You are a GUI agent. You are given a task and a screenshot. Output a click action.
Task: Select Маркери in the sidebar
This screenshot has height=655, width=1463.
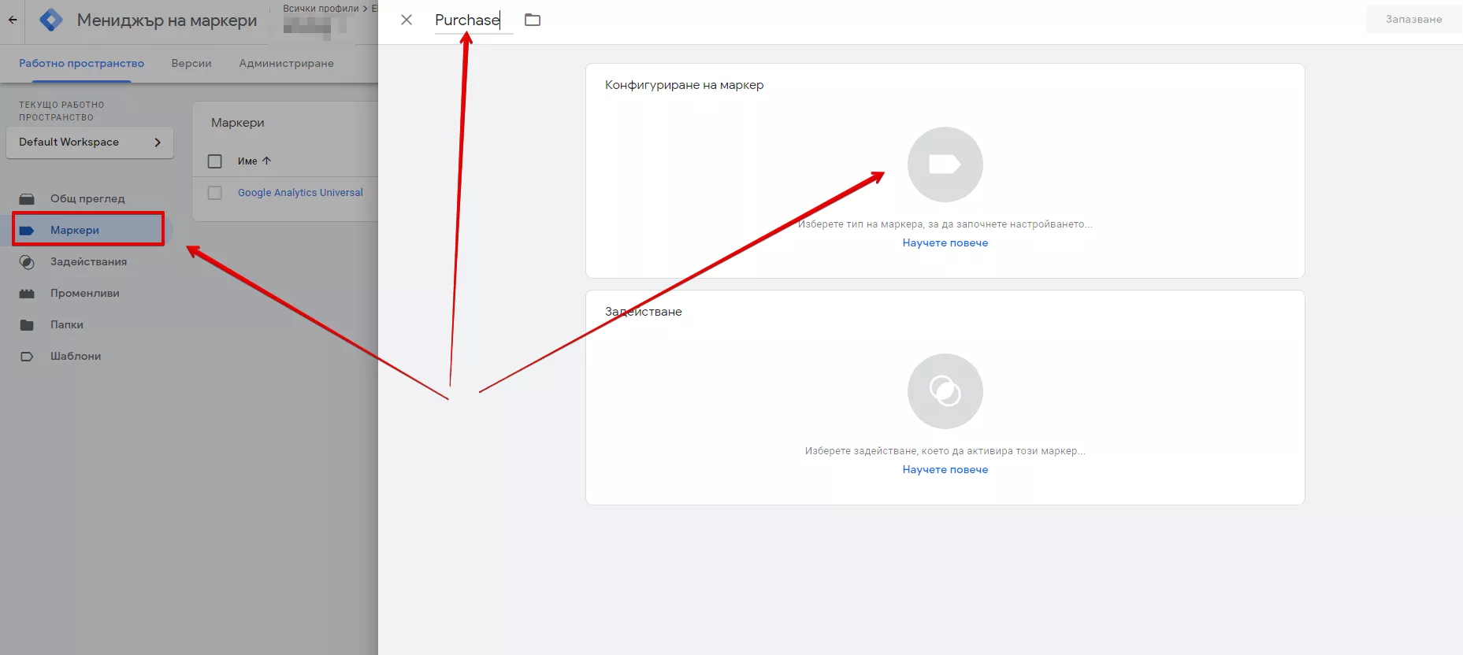coord(88,230)
